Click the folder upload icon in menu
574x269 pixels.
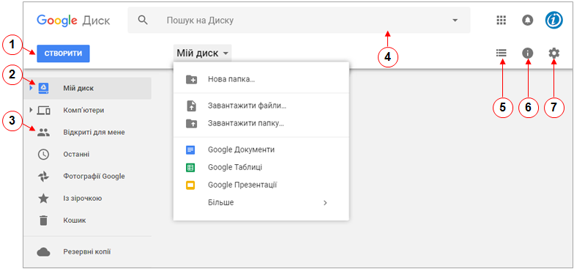[191, 124]
